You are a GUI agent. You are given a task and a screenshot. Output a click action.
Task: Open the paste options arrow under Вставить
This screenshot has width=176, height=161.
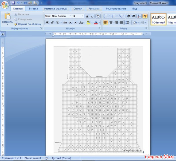pyautogui.click(x=8, y=24)
